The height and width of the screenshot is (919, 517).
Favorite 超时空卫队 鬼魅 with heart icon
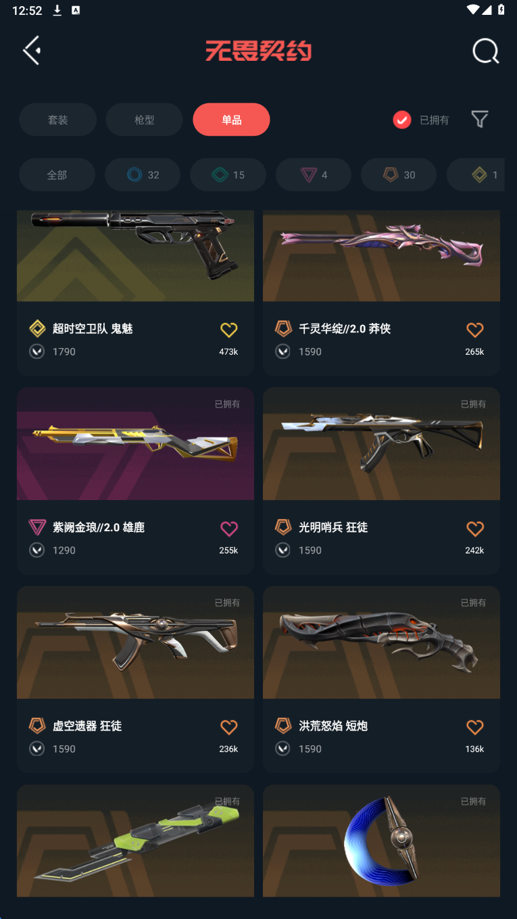(x=229, y=330)
